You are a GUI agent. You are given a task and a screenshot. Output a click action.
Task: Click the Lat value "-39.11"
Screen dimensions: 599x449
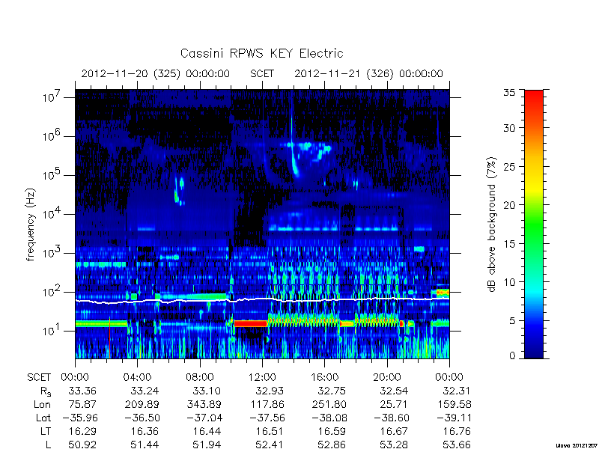454,418
